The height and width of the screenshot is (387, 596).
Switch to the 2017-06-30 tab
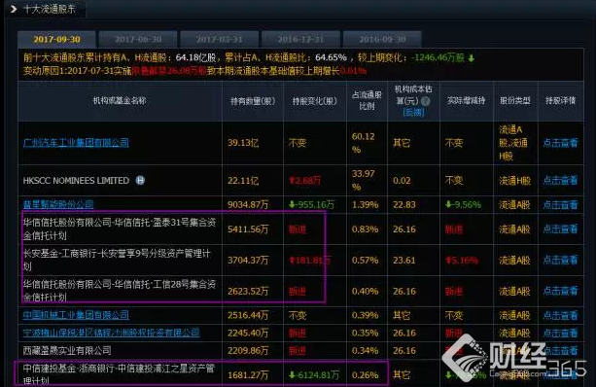138,39
